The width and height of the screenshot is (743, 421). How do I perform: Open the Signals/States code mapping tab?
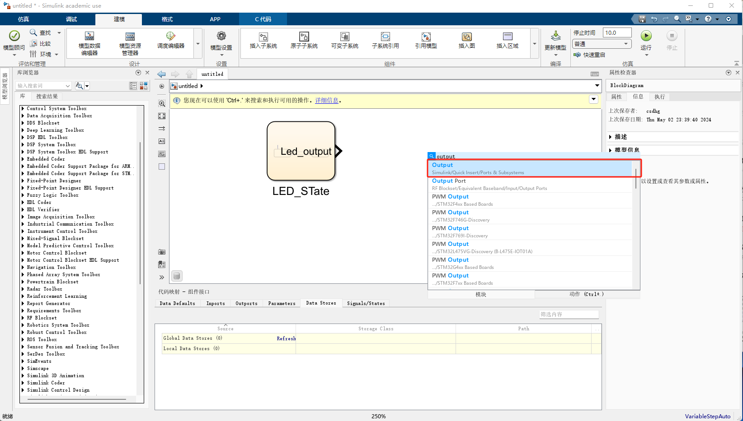click(366, 303)
